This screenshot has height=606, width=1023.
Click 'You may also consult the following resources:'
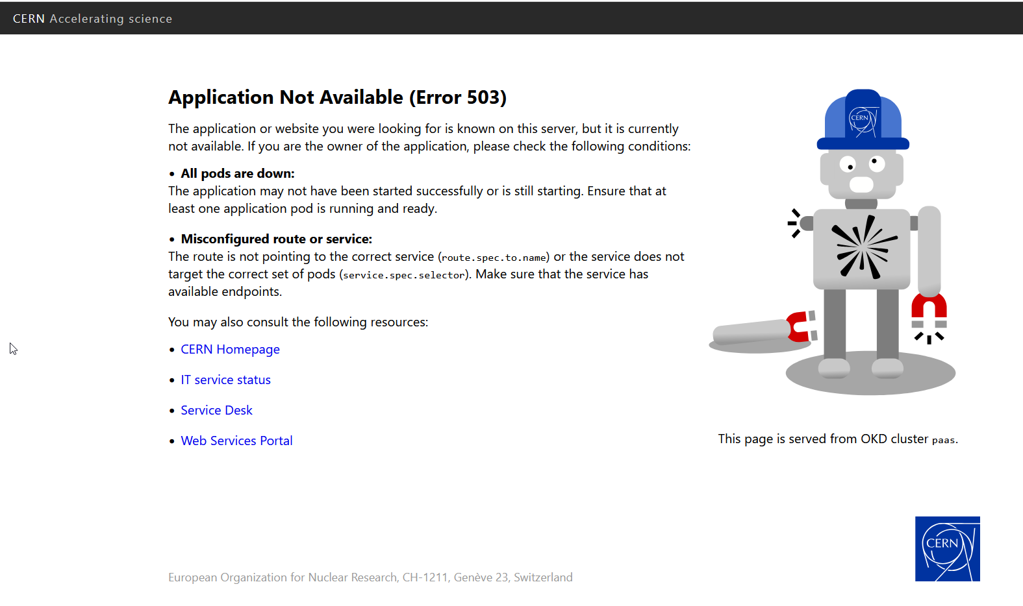click(298, 322)
